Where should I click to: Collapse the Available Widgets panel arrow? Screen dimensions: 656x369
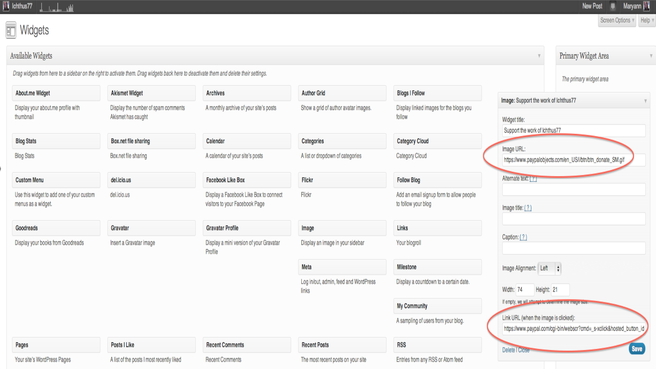pyautogui.click(x=539, y=56)
